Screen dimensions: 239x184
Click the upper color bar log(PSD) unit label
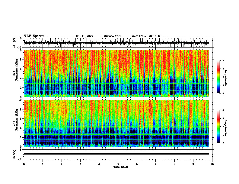pos(226,78)
